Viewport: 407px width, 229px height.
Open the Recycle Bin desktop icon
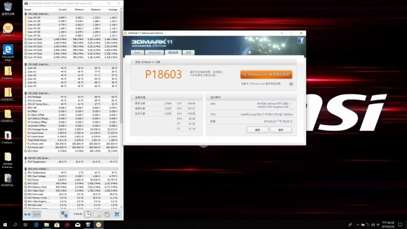pyautogui.click(x=8, y=9)
